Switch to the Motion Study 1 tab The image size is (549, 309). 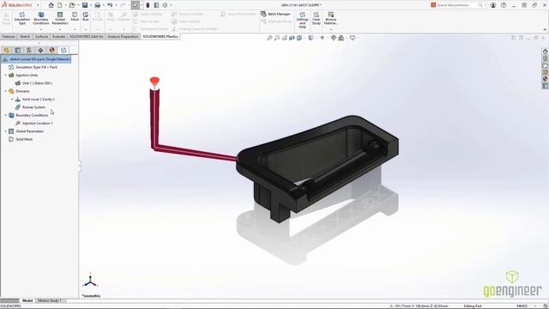pyautogui.click(x=50, y=300)
